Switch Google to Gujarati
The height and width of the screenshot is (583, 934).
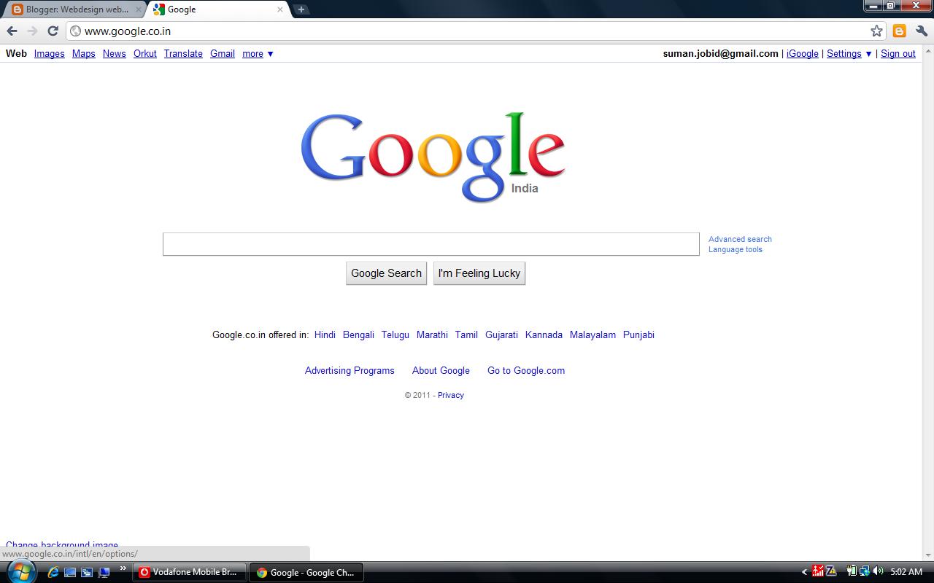coord(501,334)
